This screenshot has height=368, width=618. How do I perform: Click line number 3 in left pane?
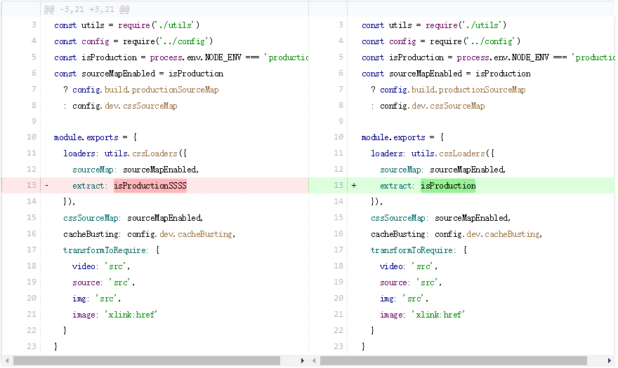click(x=34, y=25)
